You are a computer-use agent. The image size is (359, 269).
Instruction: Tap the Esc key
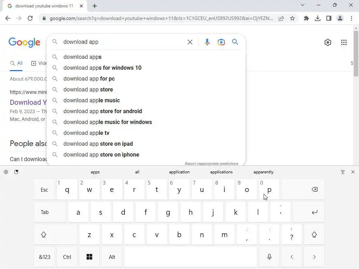pyautogui.click(x=45, y=189)
